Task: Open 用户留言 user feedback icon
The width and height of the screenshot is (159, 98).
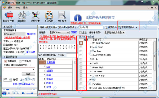Action: [x=62, y=17]
